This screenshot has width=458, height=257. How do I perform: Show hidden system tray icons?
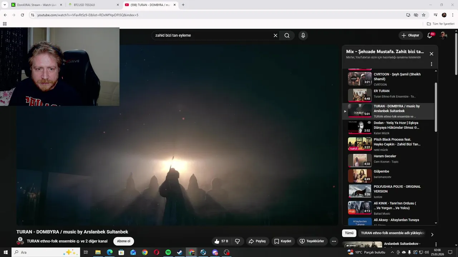pyautogui.click(x=392, y=252)
